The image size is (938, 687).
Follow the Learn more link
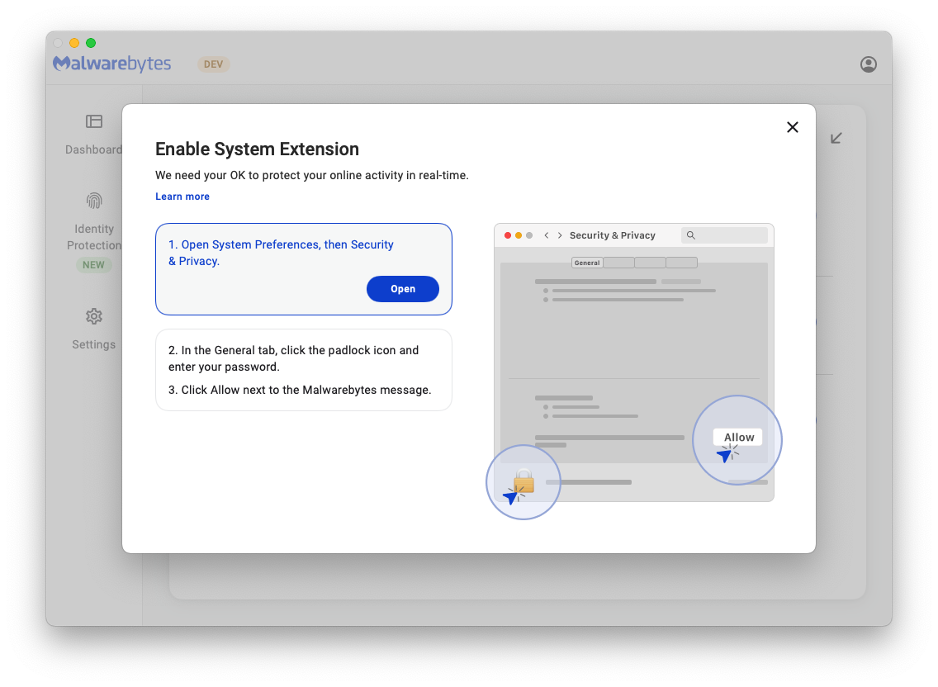(182, 197)
